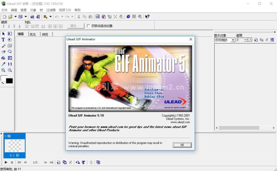Click the 1:1 actual size tool
Image resolution: width=277 pixels, height=171 pixels.
click(10, 64)
